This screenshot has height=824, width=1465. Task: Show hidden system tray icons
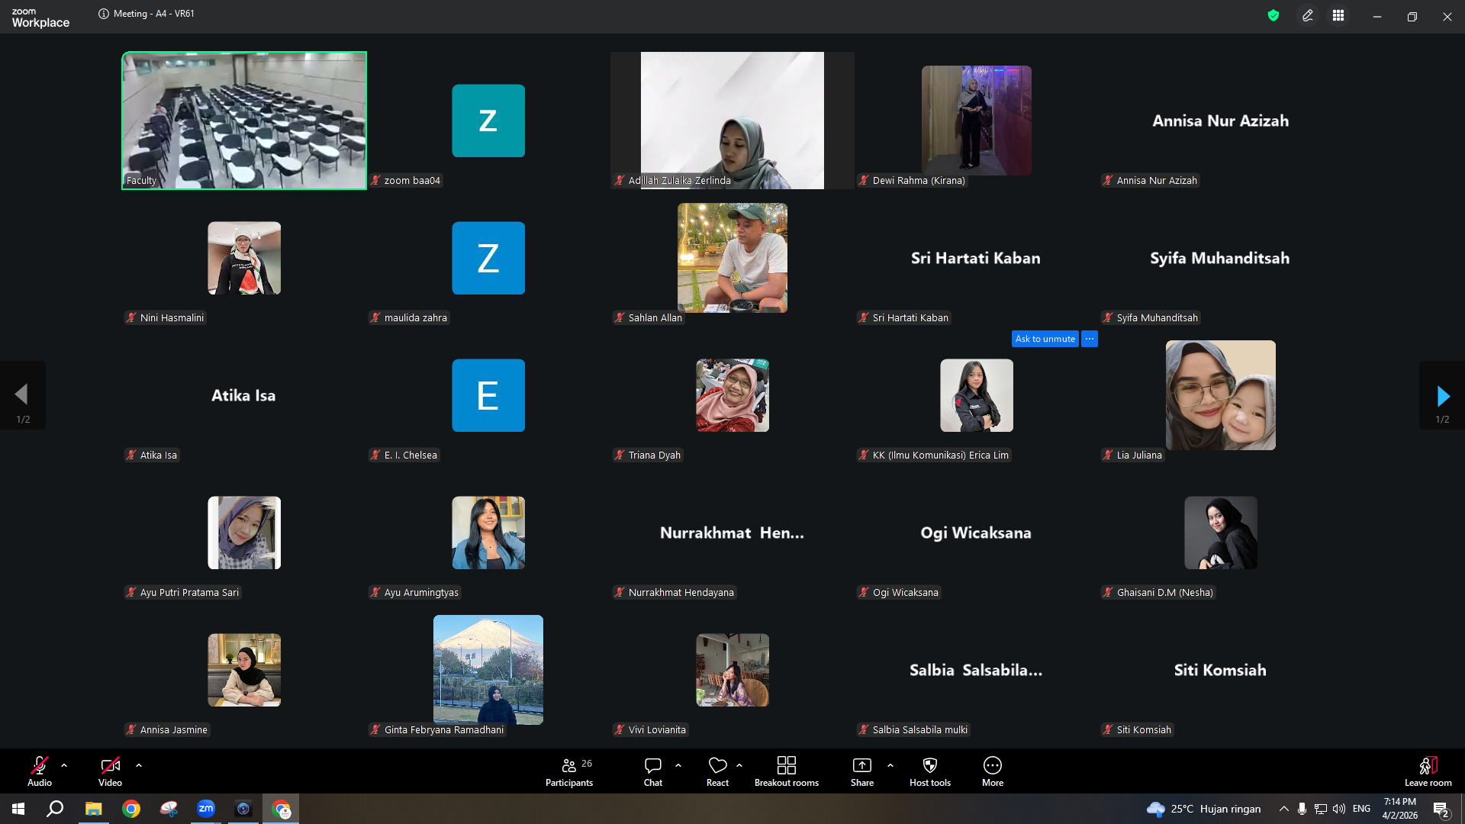coord(1283,809)
